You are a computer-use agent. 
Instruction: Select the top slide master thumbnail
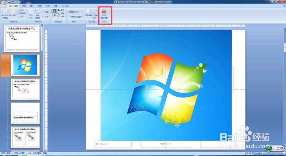coord(21,39)
